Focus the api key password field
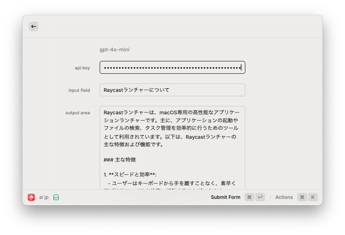 point(172,67)
